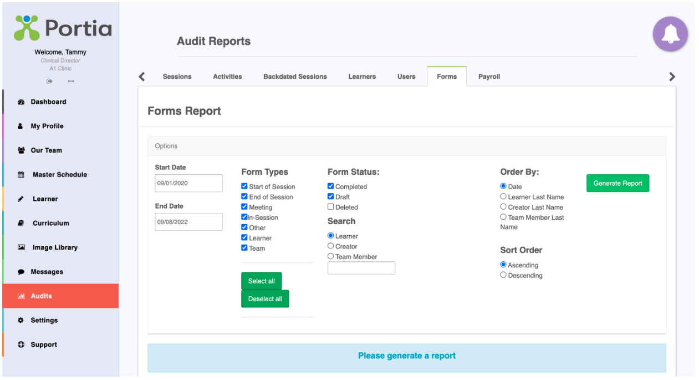This screenshot has width=699, height=380.
Task: Click the Dashboard gauge icon
Action: (21, 102)
